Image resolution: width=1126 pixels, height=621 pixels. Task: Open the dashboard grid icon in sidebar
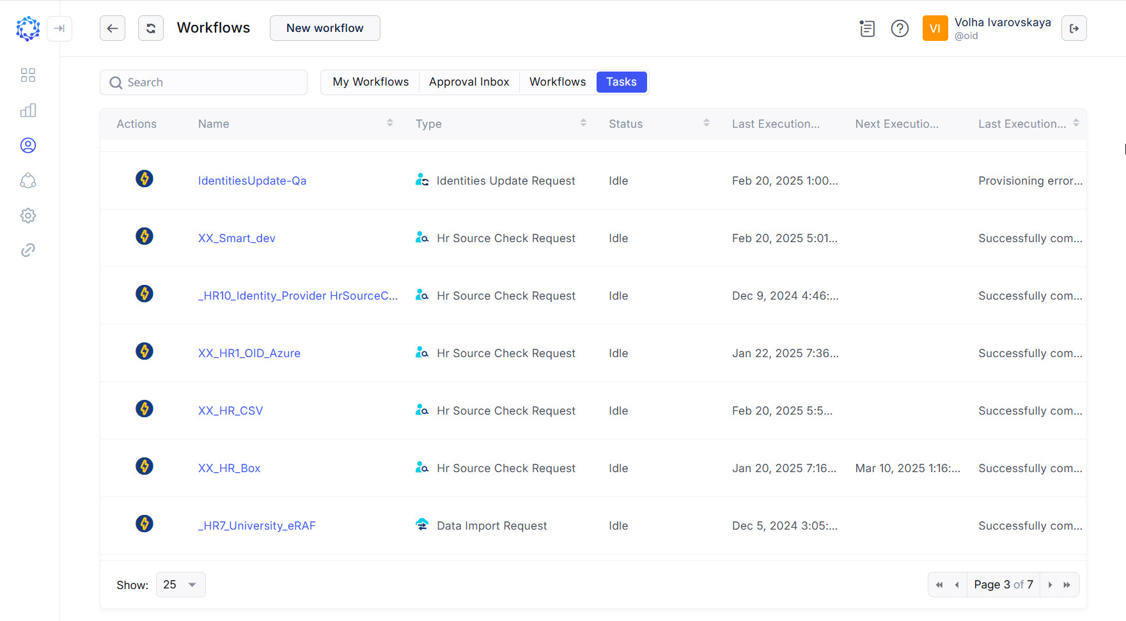tap(28, 75)
